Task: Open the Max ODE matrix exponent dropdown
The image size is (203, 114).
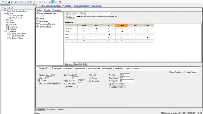Action: (x=54, y=84)
